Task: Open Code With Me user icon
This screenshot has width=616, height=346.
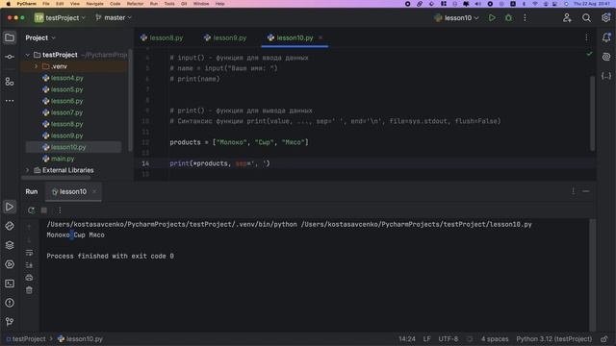Action: tap(567, 17)
